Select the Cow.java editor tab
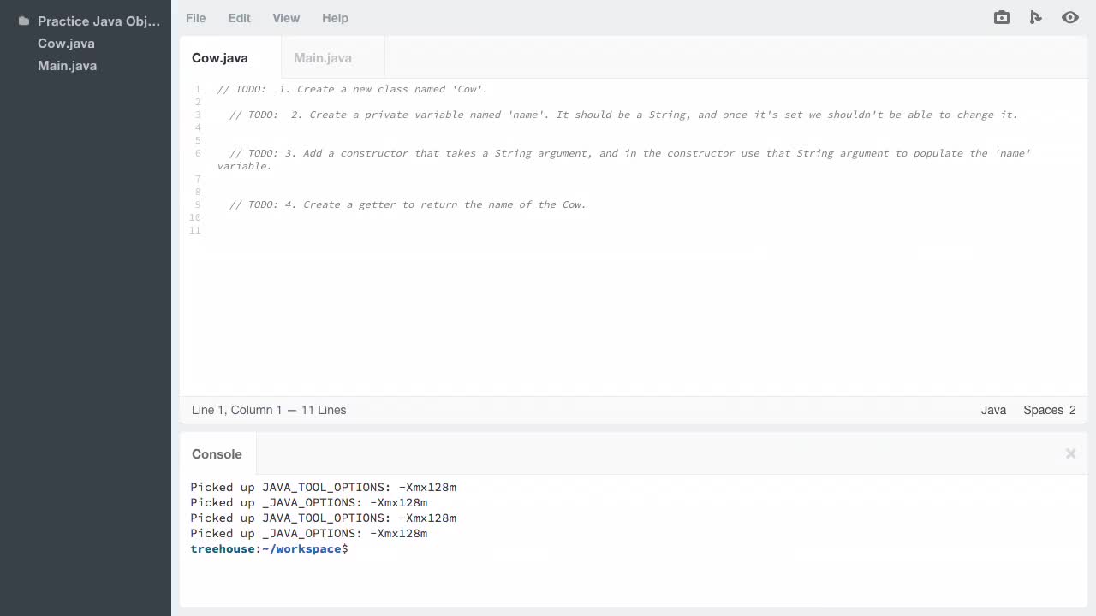This screenshot has width=1096, height=616. (219, 57)
